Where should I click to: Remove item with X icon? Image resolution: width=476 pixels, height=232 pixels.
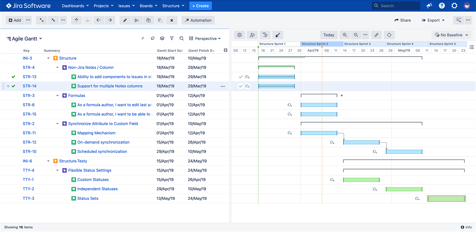172,20
